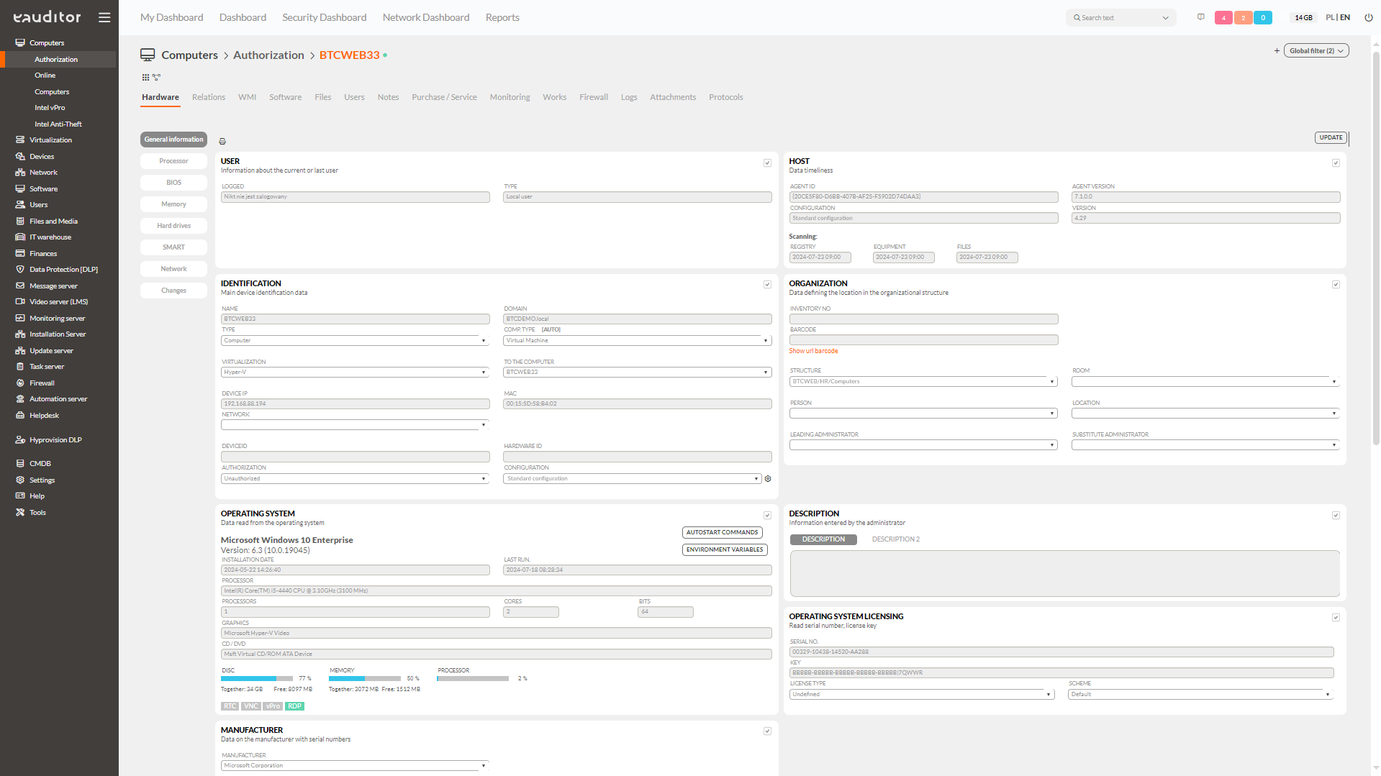Open Task server section
This screenshot has height=776, width=1381.
(x=47, y=367)
